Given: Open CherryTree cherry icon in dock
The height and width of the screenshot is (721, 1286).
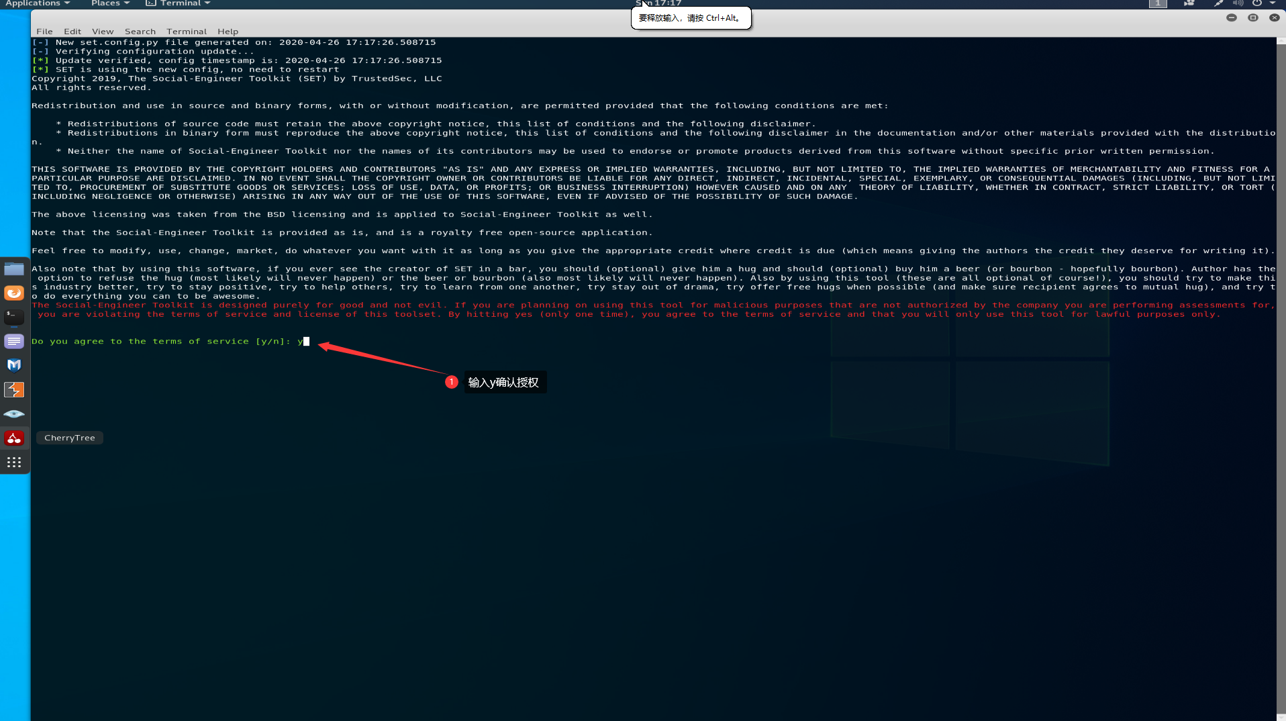Looking at the screenshot, I should tap(14, 438).
